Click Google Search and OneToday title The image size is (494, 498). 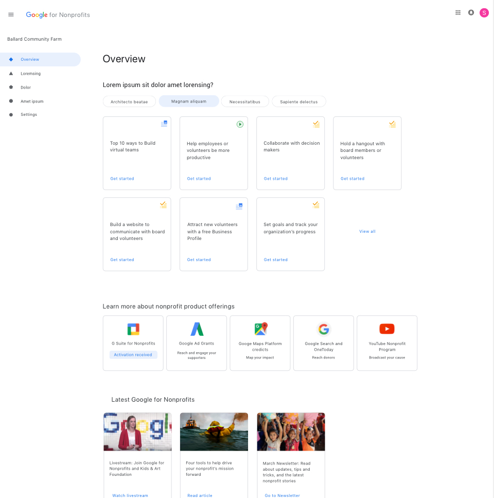324,347
